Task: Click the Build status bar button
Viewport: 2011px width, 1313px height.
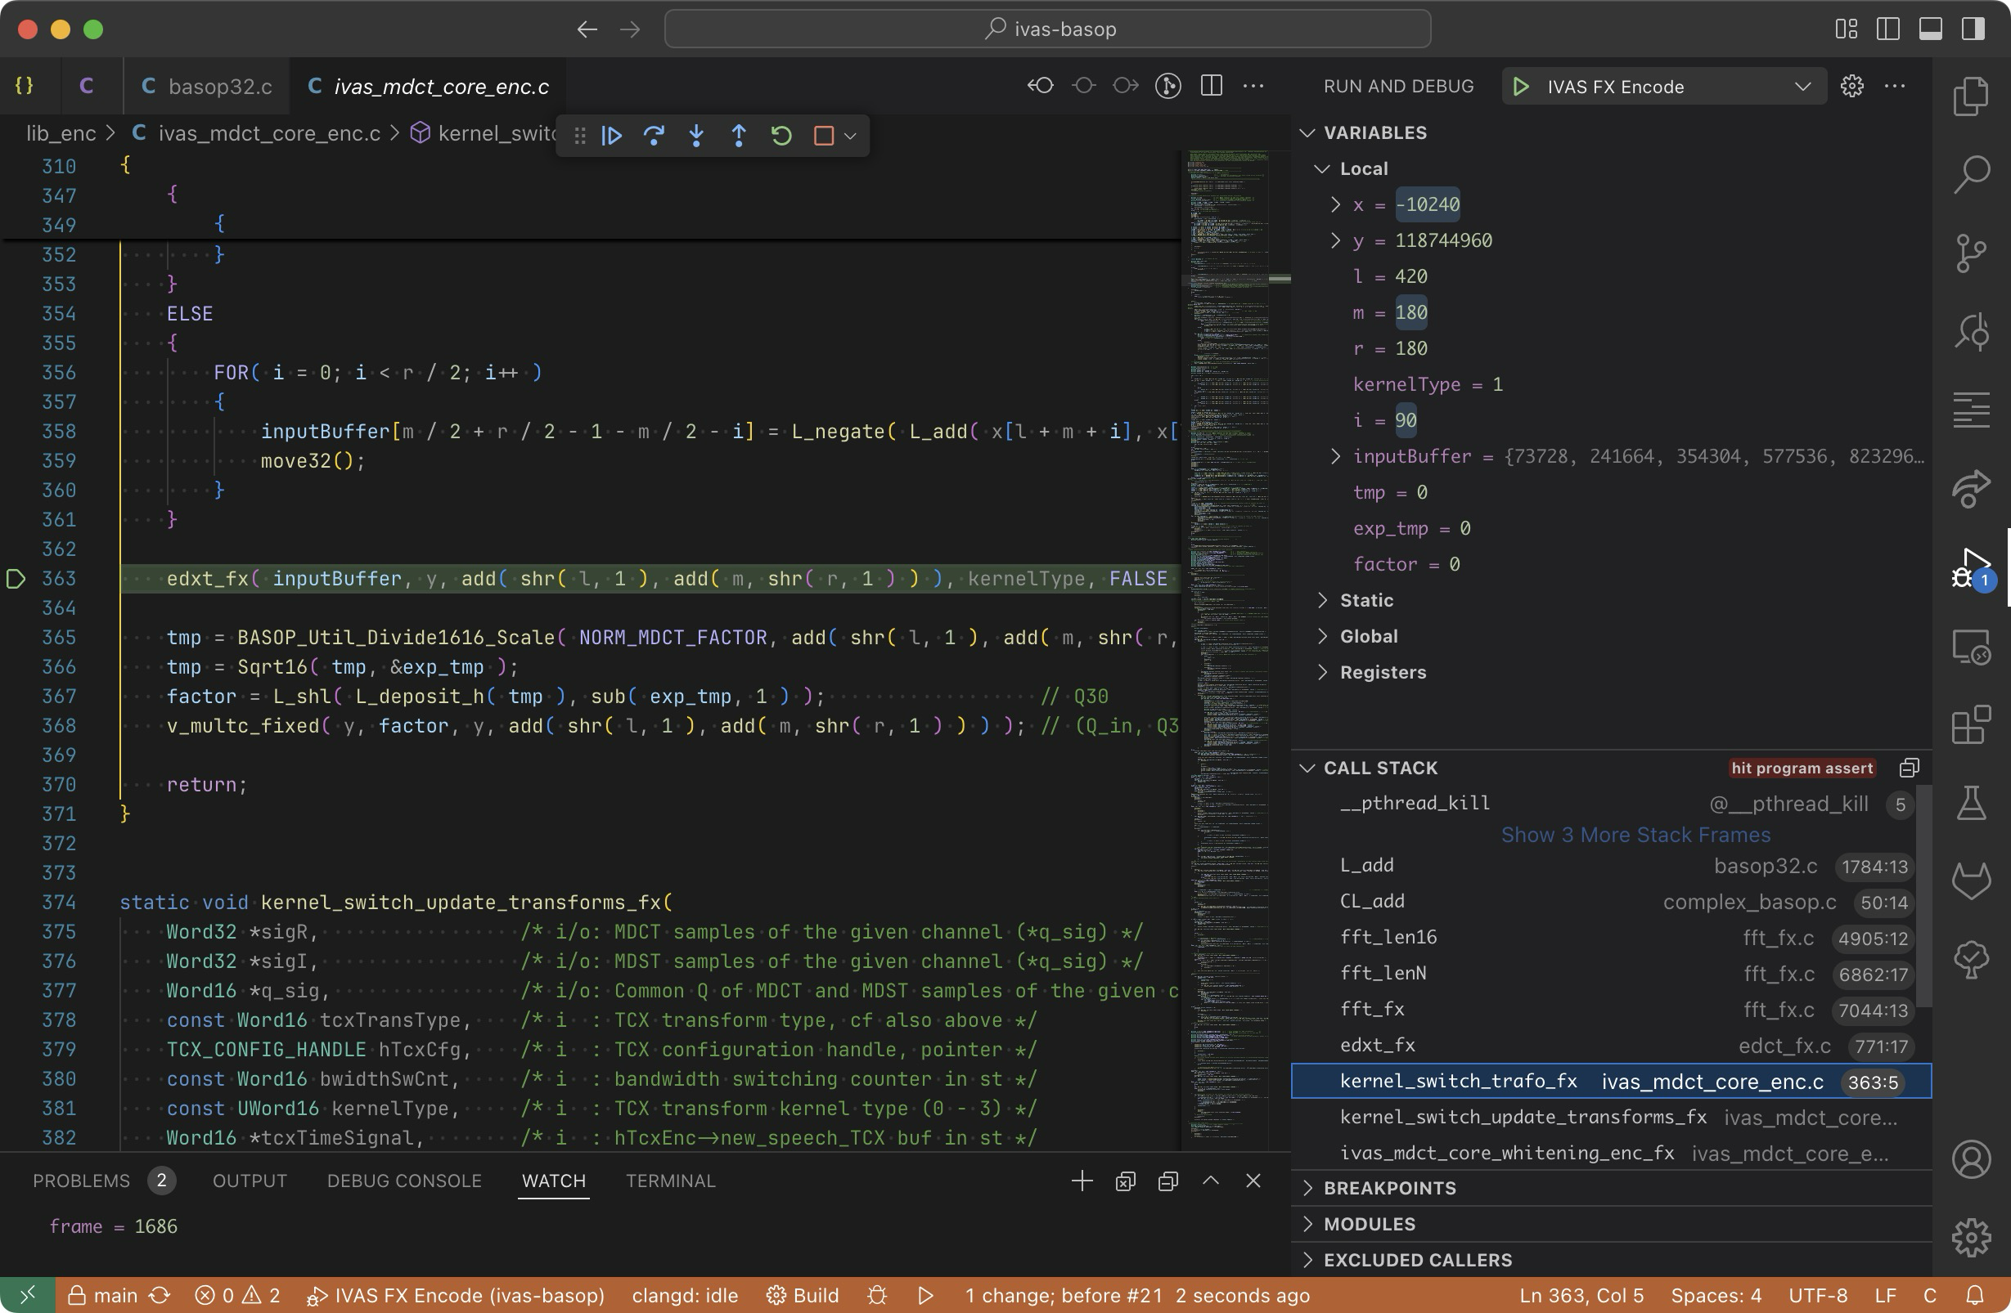Action: [803, 1295]
